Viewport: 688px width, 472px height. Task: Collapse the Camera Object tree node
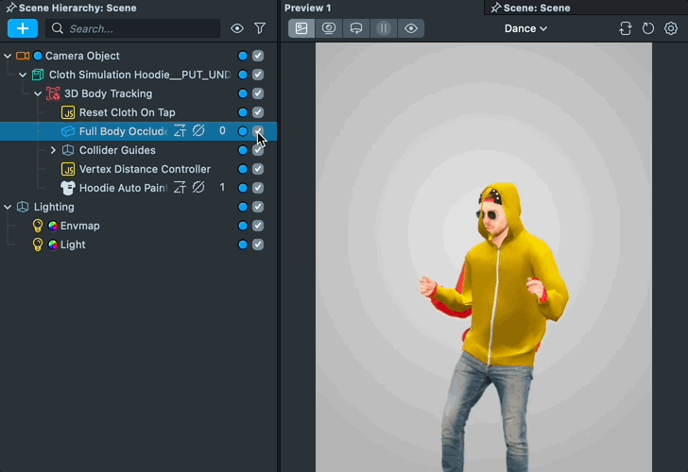tap(9, 56)
